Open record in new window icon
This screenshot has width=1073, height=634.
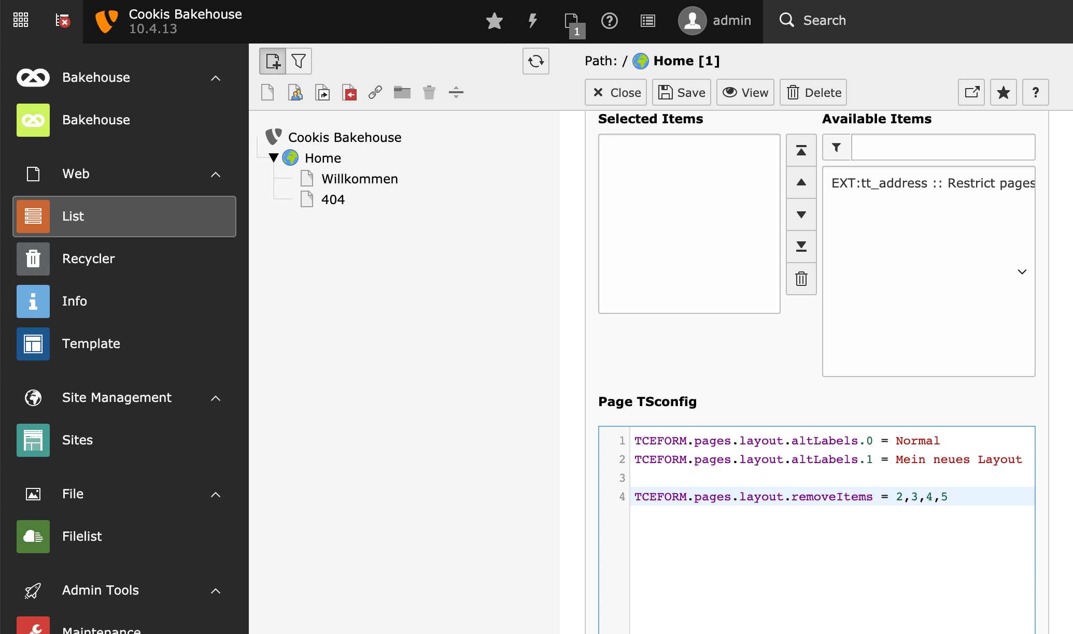pyautogui.click(x=971, y=92)
